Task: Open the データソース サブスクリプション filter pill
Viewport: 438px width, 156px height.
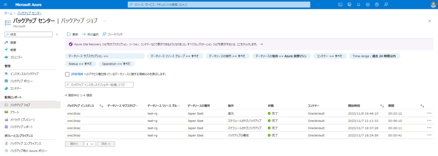Action: pyautogui.click(x=105, y=56)
